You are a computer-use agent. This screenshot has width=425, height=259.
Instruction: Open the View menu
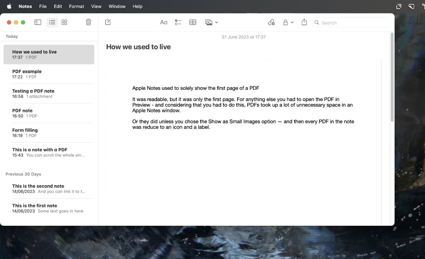[96, 6]
